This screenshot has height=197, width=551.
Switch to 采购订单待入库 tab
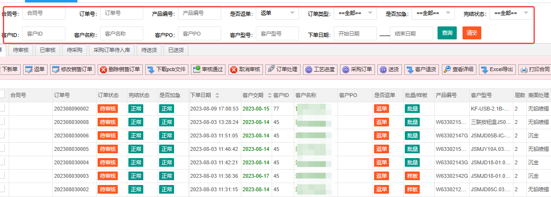tap(112, 50)
